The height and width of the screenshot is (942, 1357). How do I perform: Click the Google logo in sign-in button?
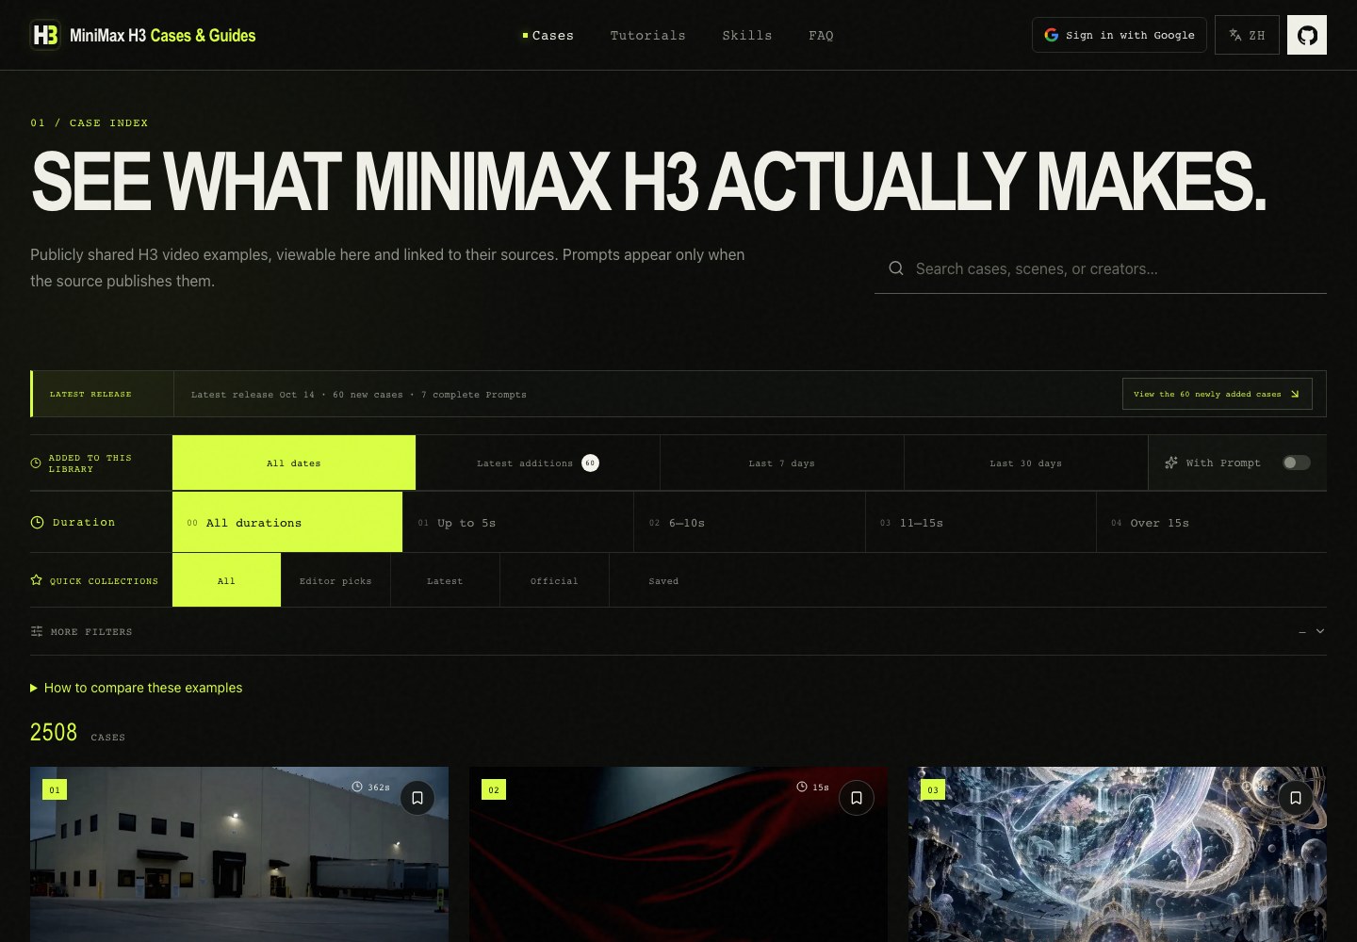pos(1052,35)
